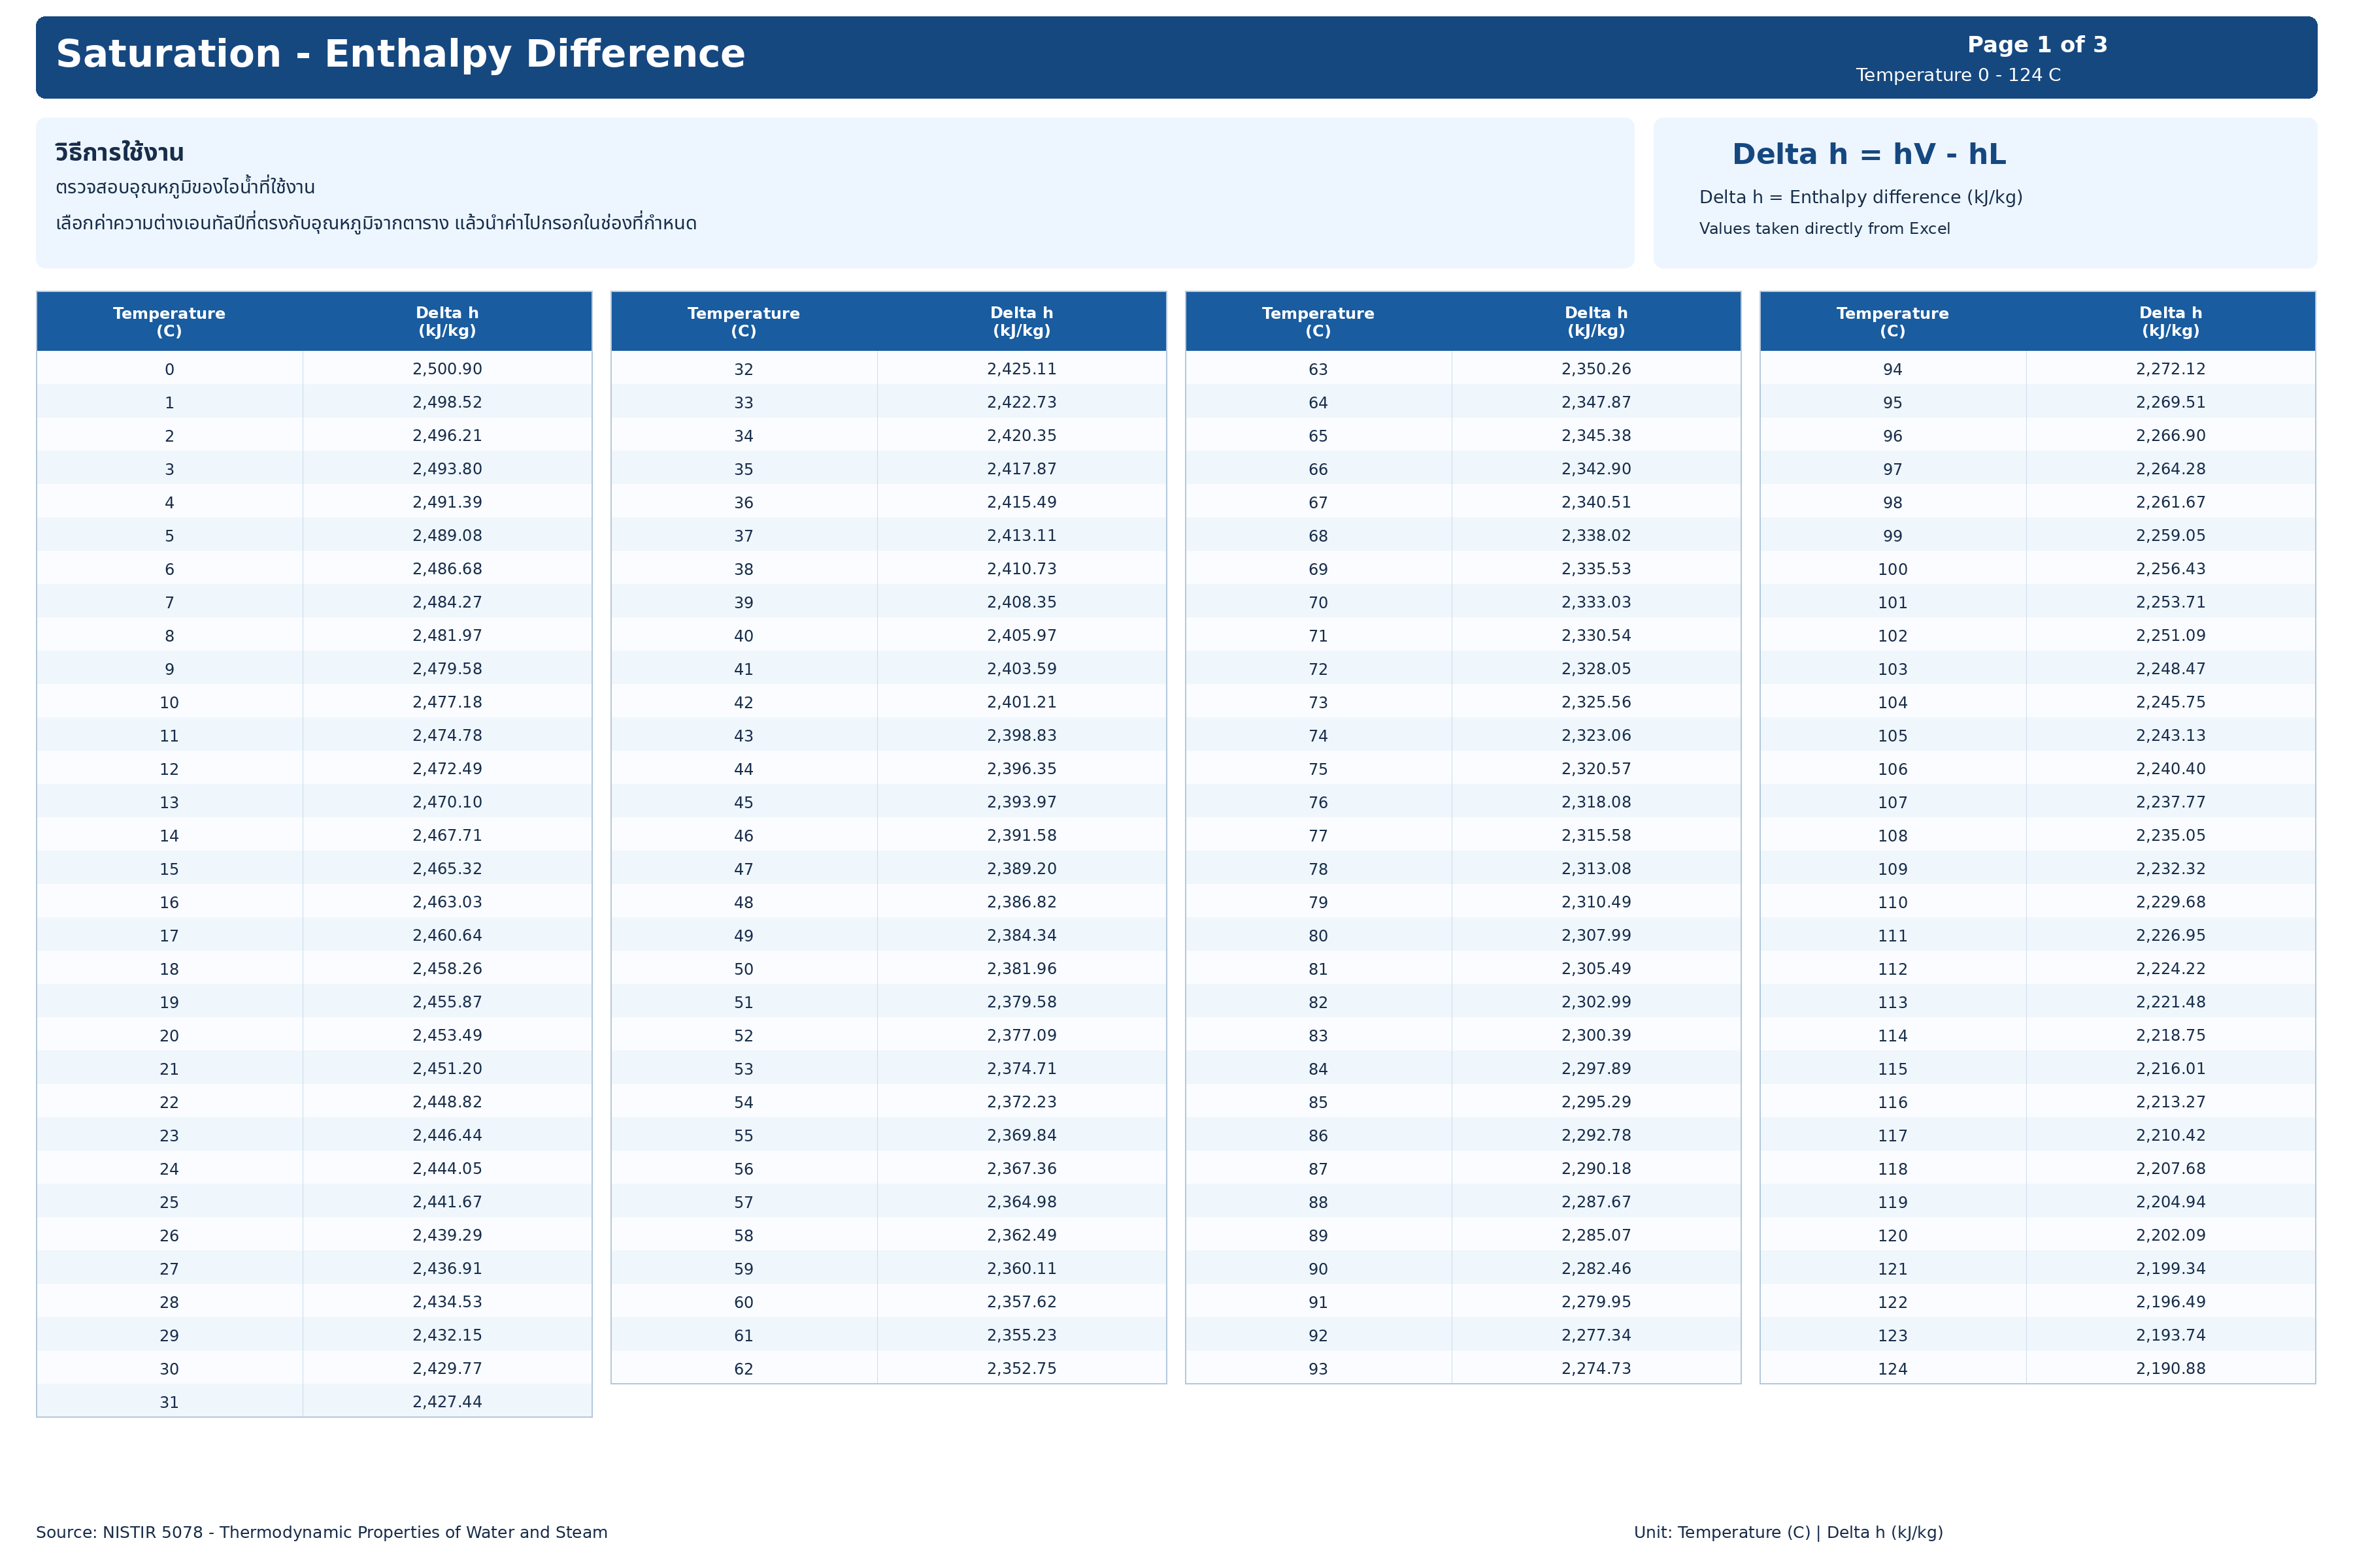Click the last first-table value 2,427.44

[447, 1402]
